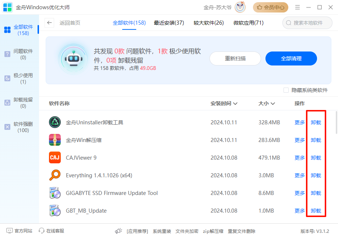Uninstall 金舟Uninstaller卸载工具 via 卸载
The height and width of the screenshot is (238, 338).
point(316,122)
